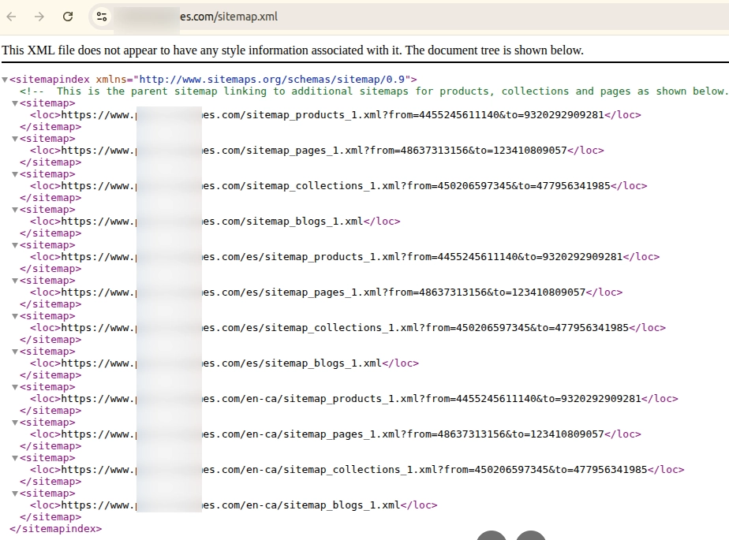Click loc text com/es/sitemap_blogs_1.xml
Image resolution: width=729 pixels, height=540 pixels.
coord(301,363)
